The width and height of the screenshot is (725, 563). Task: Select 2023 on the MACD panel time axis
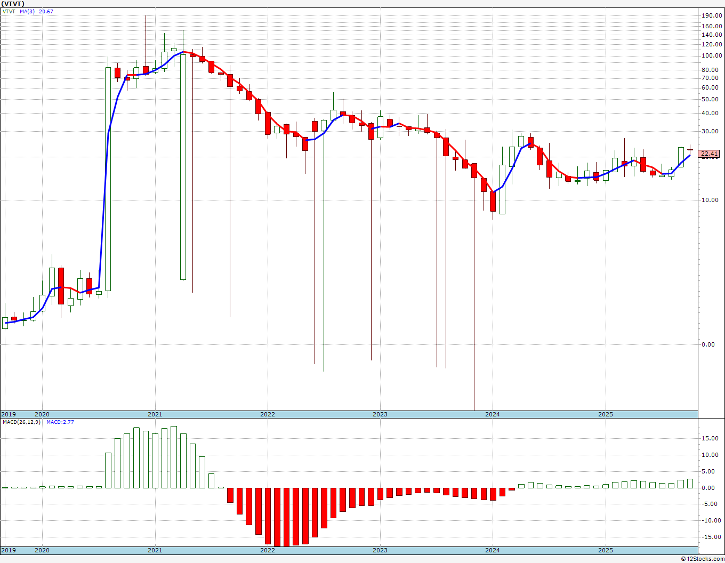tap(380, 550)
